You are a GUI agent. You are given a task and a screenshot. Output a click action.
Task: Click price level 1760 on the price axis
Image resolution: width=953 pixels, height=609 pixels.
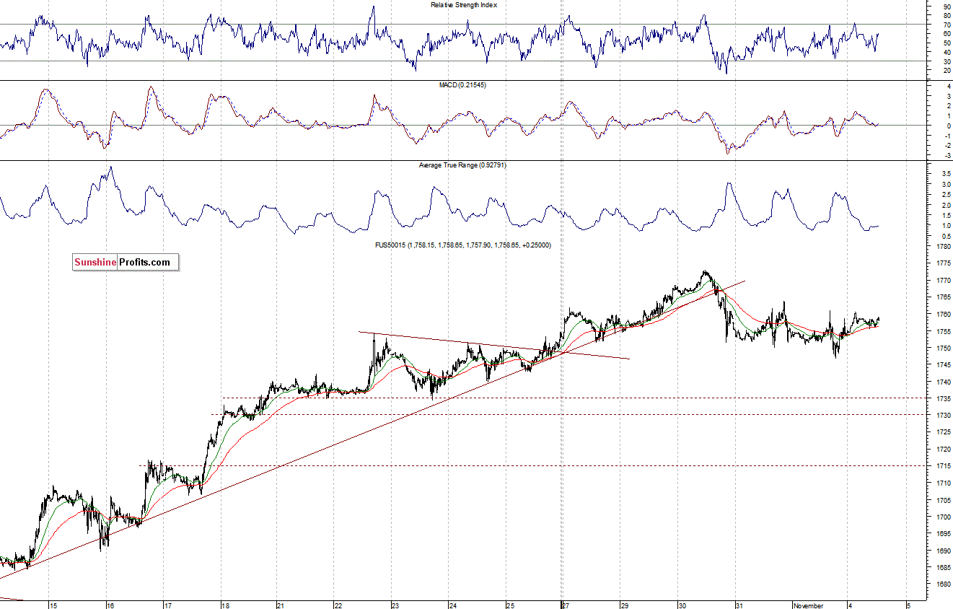(x=943, y=315)
